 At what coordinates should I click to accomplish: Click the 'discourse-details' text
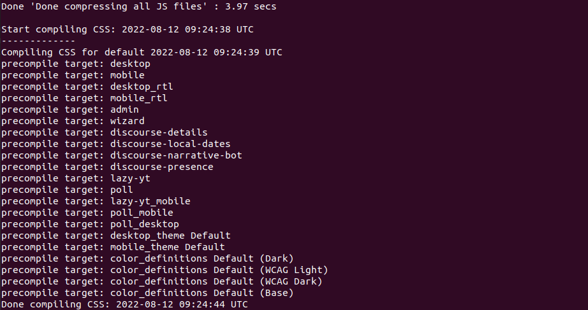pos(159,132)
